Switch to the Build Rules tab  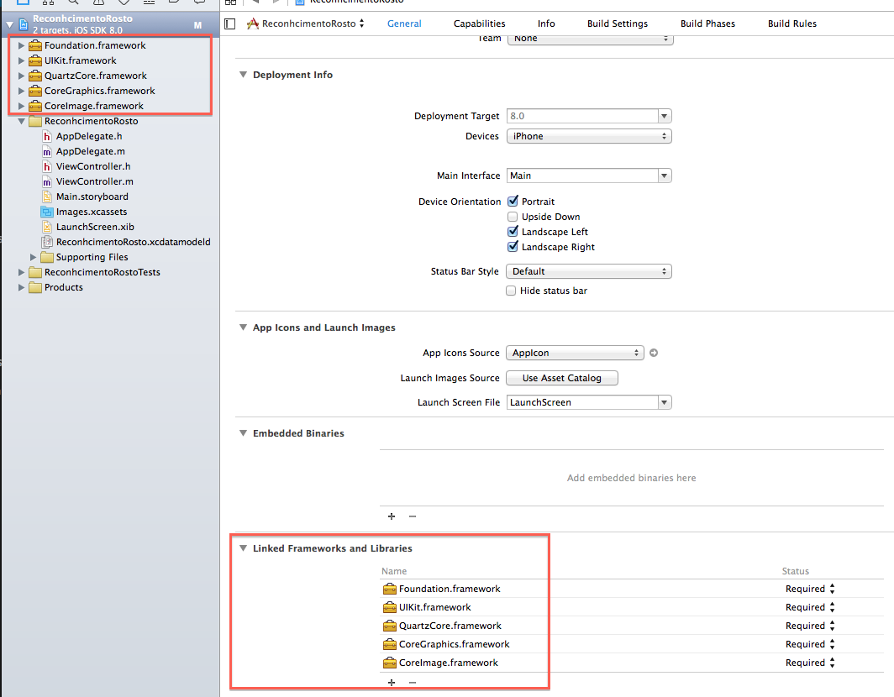pyautogui.click(x=792, y=24)
